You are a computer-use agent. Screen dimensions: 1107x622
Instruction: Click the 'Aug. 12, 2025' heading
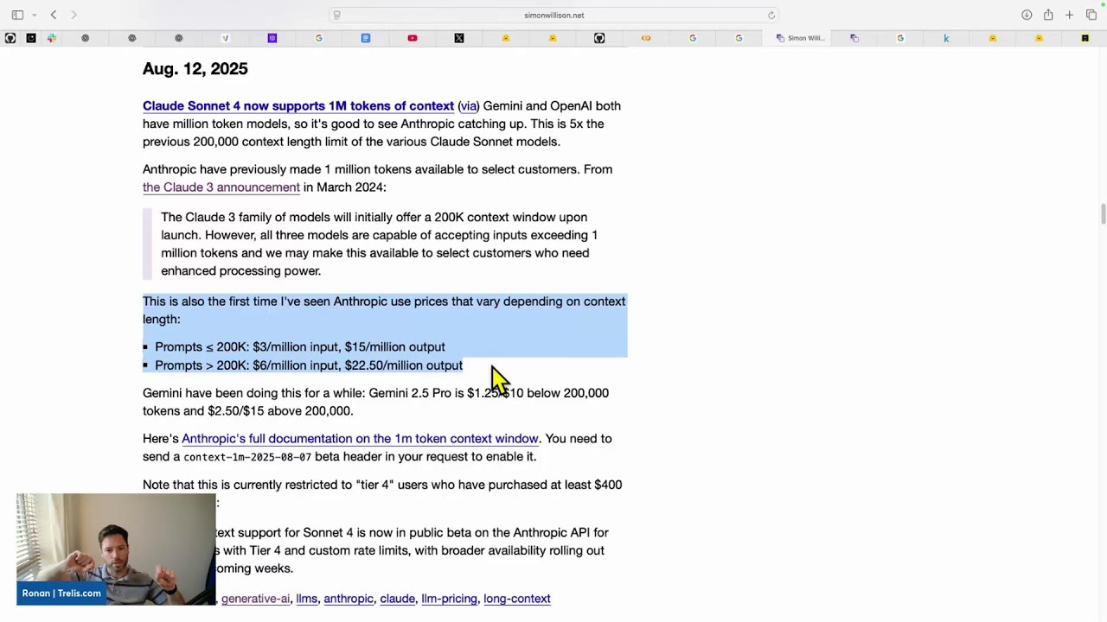coord(195,69)
